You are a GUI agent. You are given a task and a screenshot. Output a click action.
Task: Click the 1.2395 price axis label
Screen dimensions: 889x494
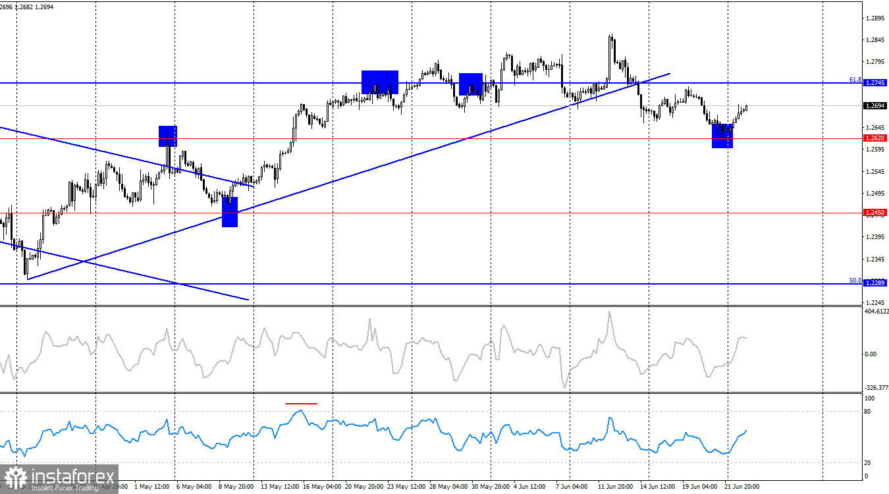pos(876,237)
